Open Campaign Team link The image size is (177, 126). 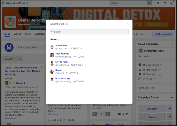(x=146, y=88)
